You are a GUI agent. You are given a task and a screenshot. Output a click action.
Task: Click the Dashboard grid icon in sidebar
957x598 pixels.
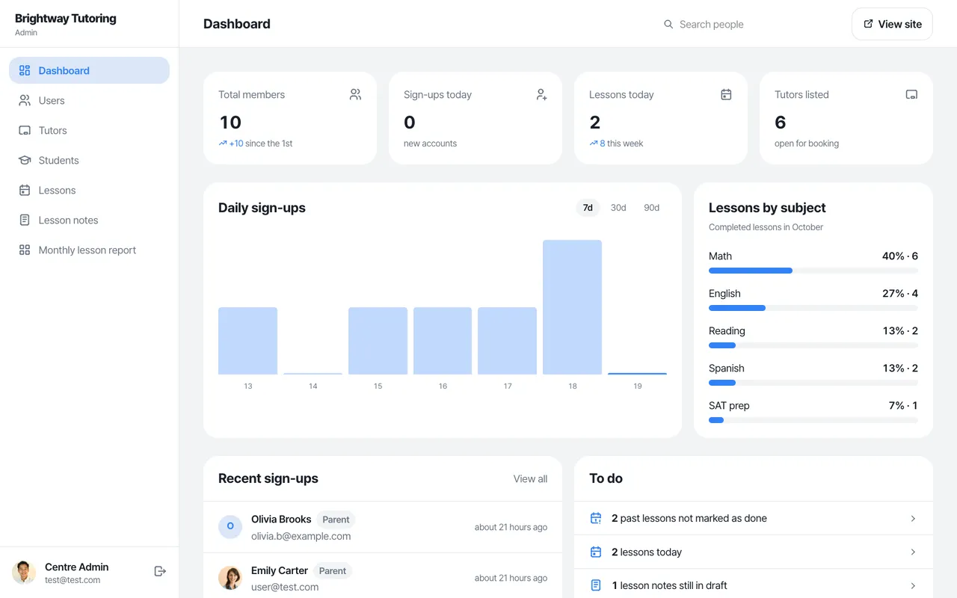pos(25,70)
